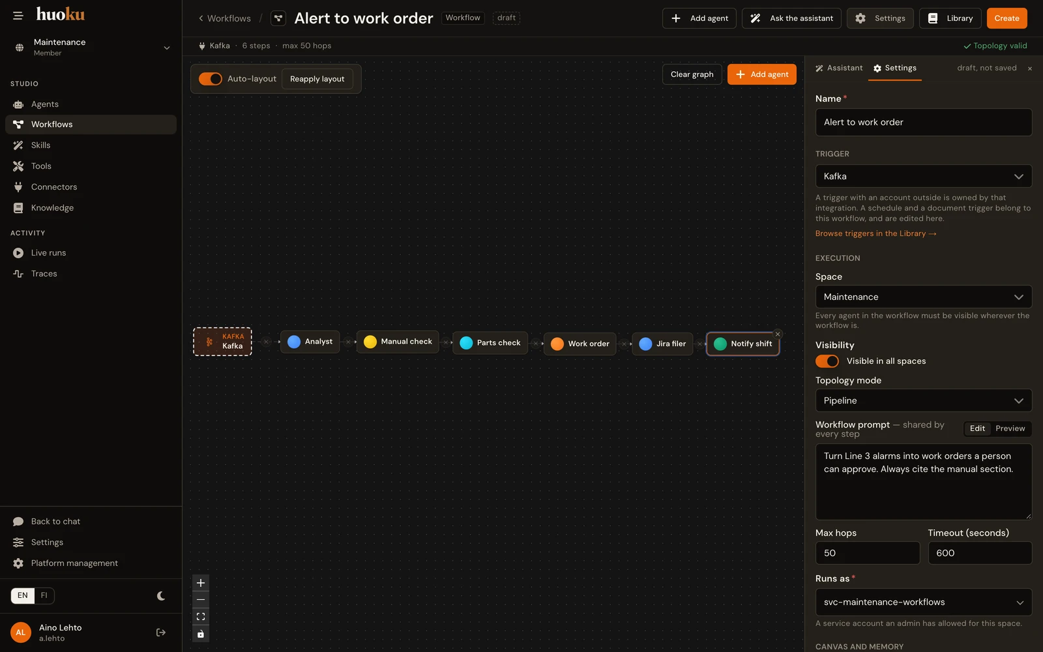Viewport: 1043px width, 652px height.
Task: Go back to chat
Action: click(x=91, y=522)
